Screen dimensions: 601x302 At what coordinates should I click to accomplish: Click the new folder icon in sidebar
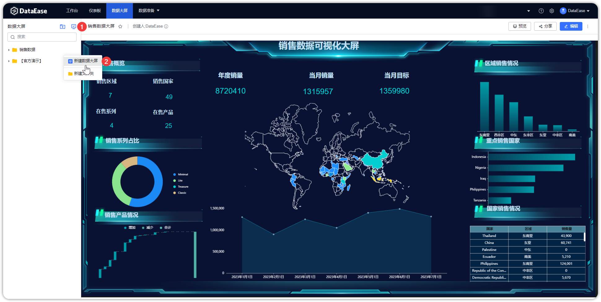[63, 27]
